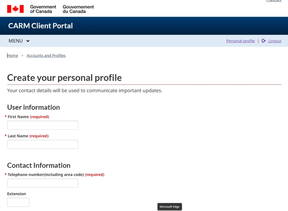Click the CARM Client Portal title
288x211 pixels.
point(40,26)
